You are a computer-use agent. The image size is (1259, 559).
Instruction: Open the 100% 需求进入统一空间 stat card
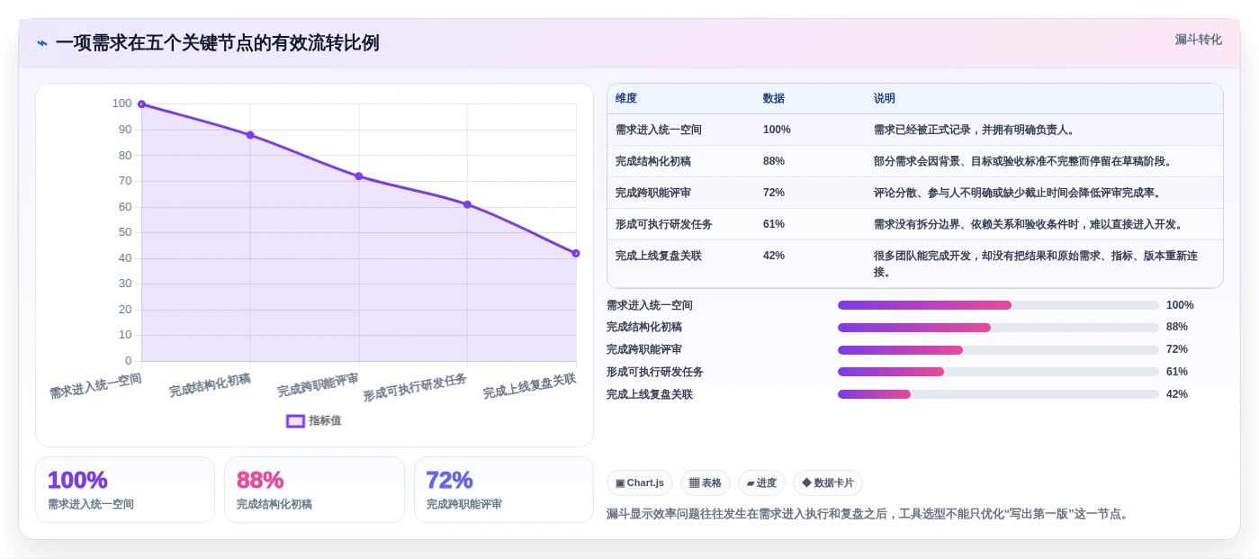tap(125, 490)
